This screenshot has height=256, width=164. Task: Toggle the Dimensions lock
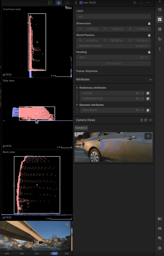pos(149,23)
